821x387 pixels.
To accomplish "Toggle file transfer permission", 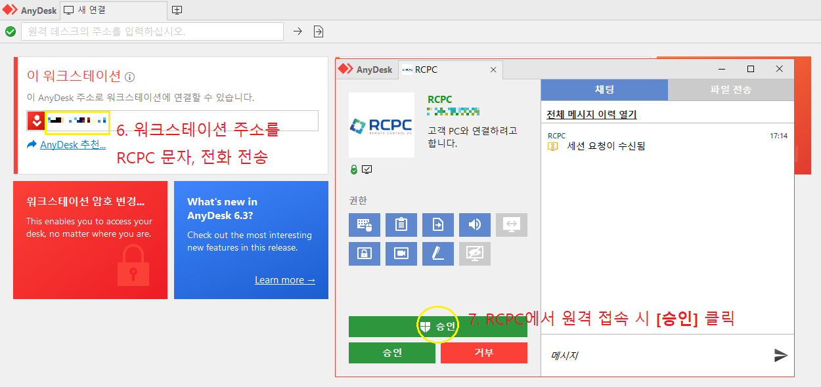I will [438, 225].
